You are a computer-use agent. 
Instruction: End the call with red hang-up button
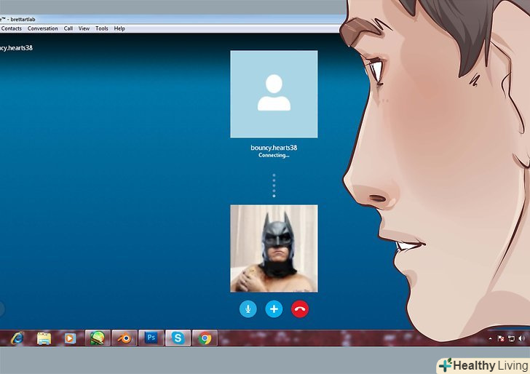click(300, 309)
